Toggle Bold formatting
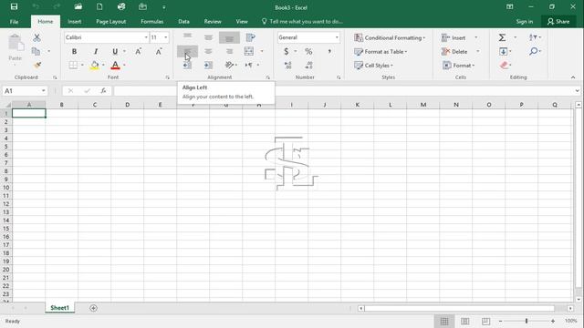Viewport: 584px width, 328px height. [x=74, y=51]
